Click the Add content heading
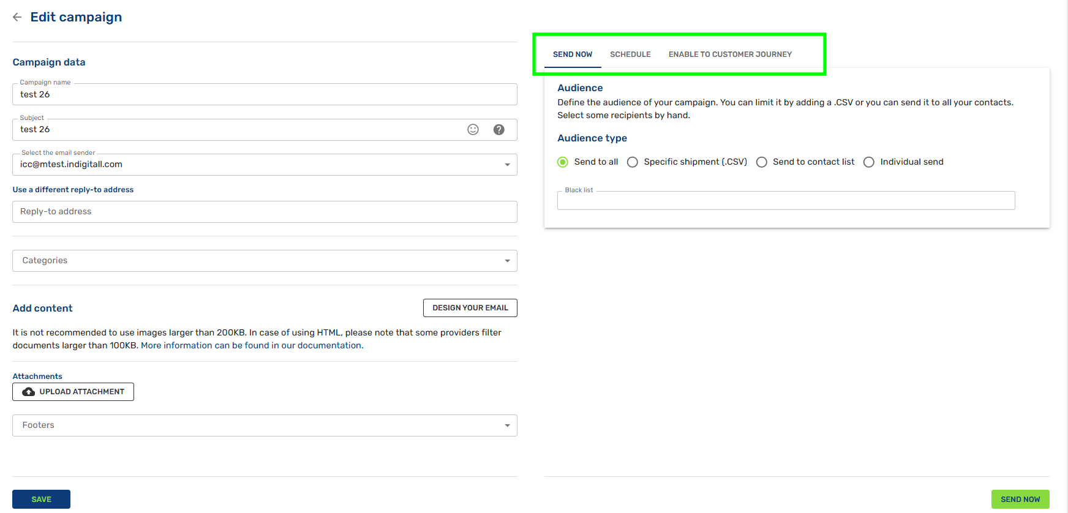This screenshot has height=513, width=1068. click(x=42, y=309)
